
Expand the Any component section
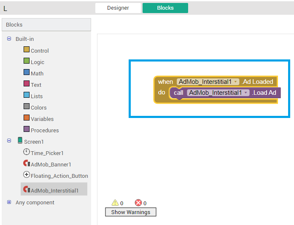click(9, 202)
